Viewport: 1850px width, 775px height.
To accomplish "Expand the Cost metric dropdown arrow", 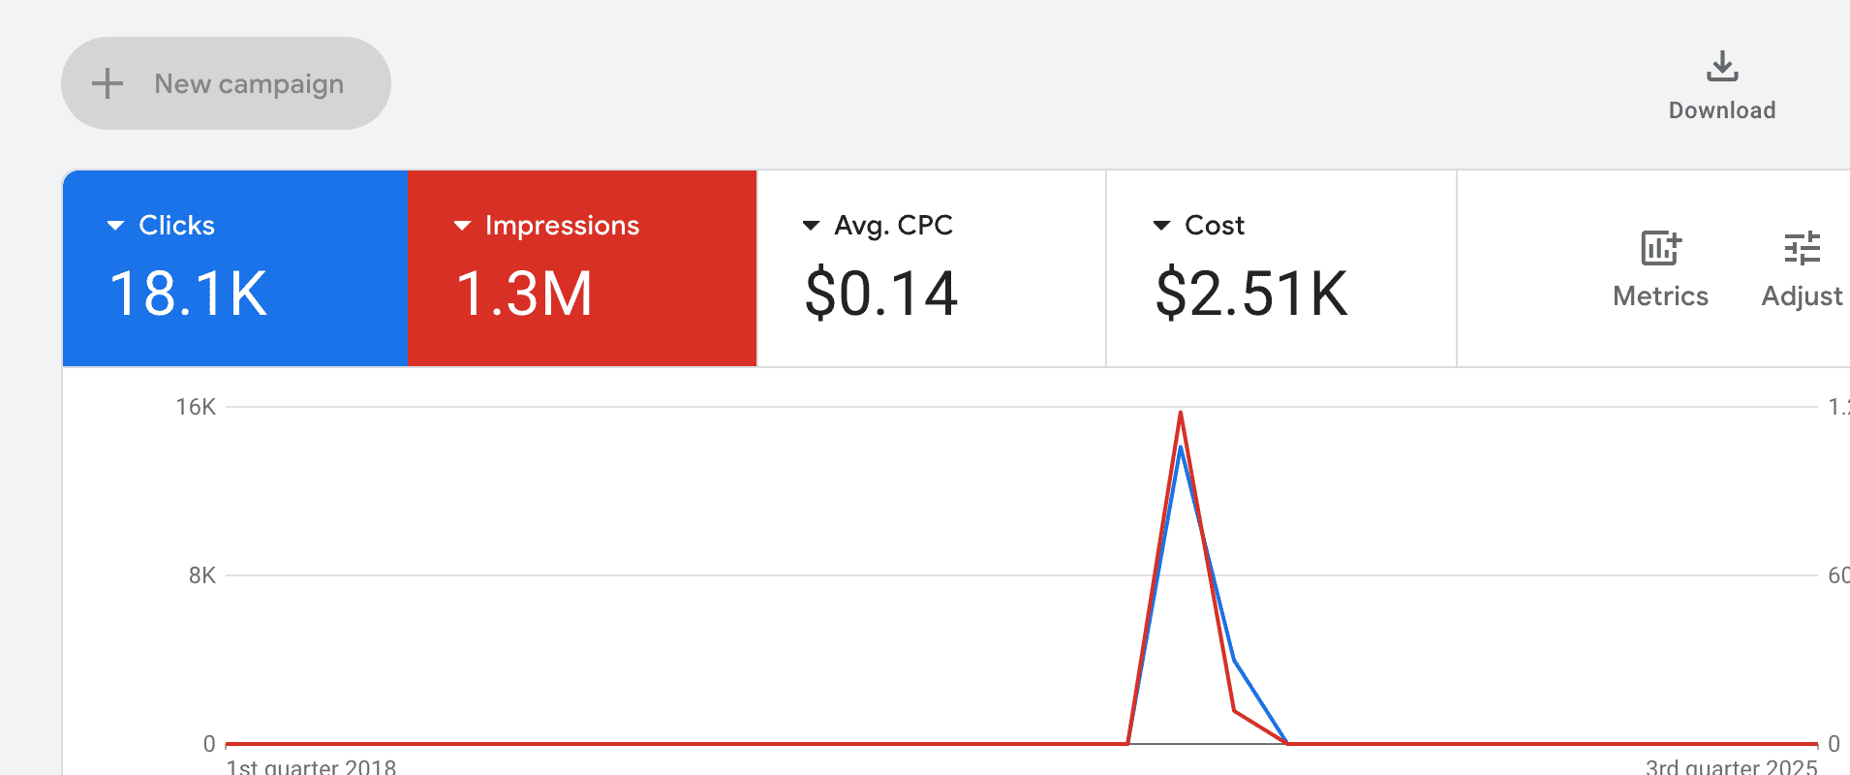I will (1161, 226).
